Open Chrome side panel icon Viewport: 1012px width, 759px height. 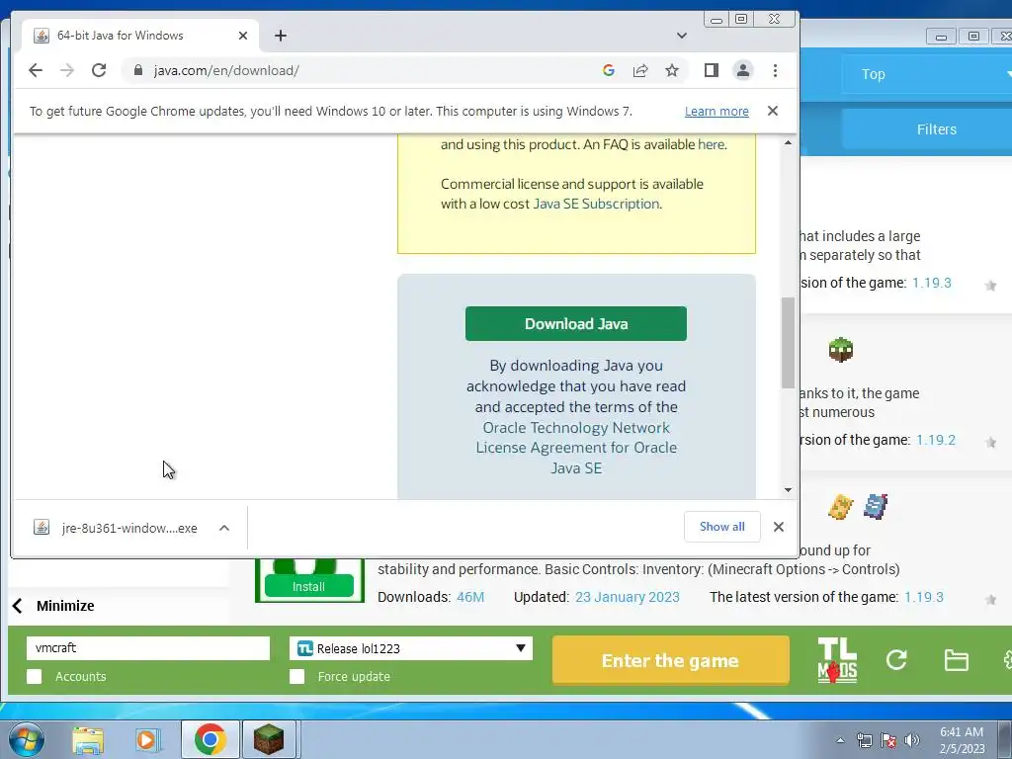click(712, 70)
